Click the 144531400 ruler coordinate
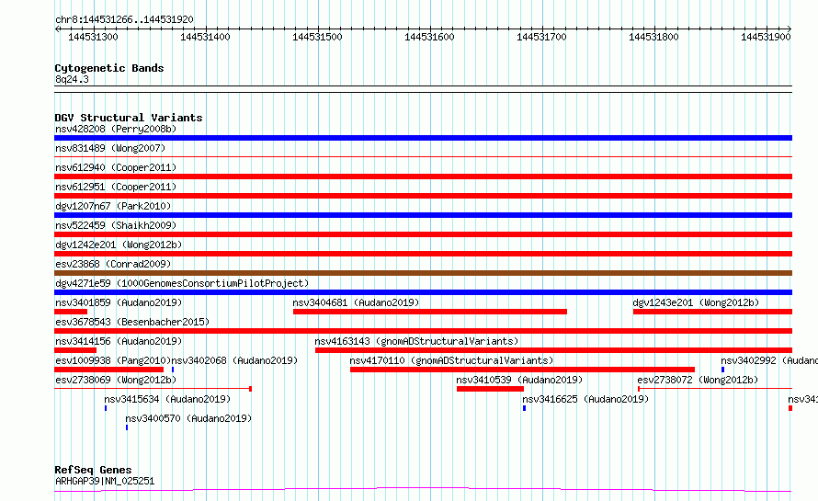 tap(205, 37)
